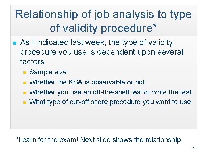
Task: Click the text 'Whether the KSA is observable or not'
Action: coord(87,82)
